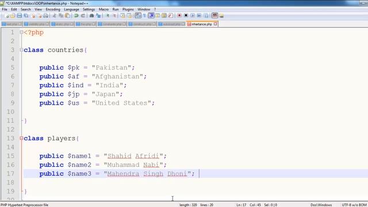Click Dos\Windows in the status bar
The width and height of the screenshot is (368, 207).
[321, 205]
